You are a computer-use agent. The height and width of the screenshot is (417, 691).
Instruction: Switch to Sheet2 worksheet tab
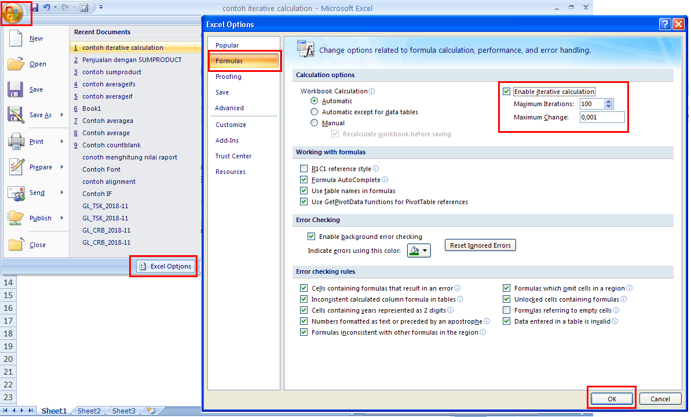tap(89, 411)
